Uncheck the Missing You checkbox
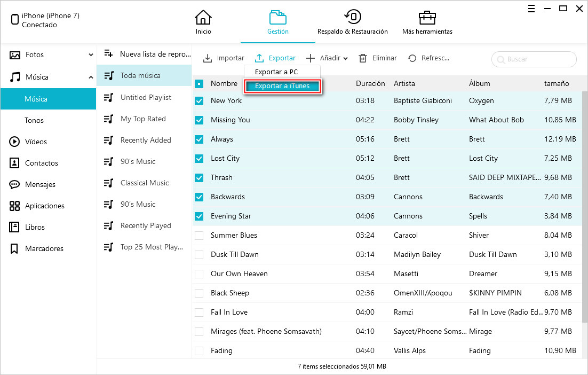This screenshot has height=375, width=588. 199,120
